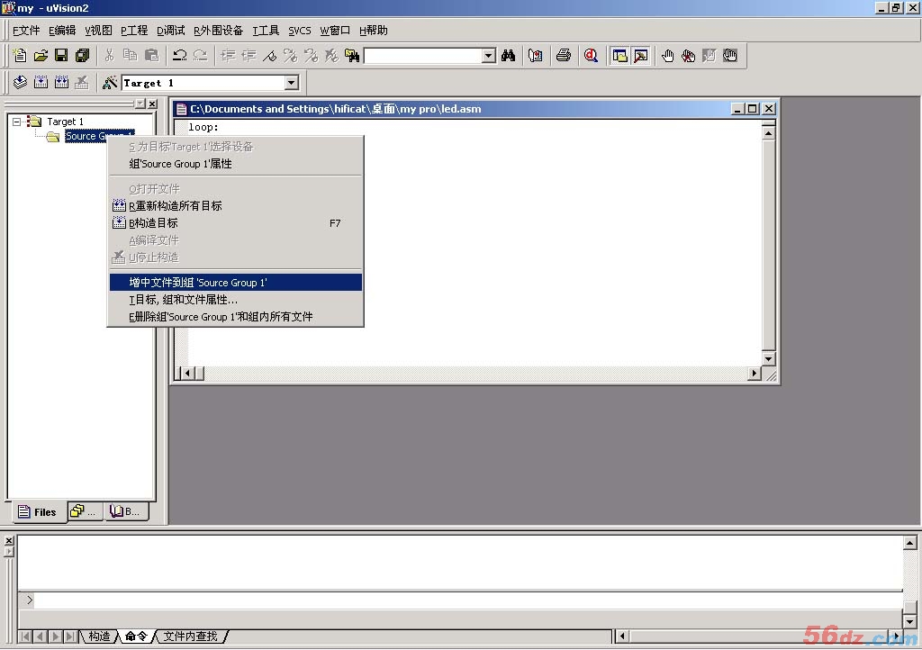Click the New file toolbar icon
The width and height of the screenshot is (922, 650).
point(20,55)
